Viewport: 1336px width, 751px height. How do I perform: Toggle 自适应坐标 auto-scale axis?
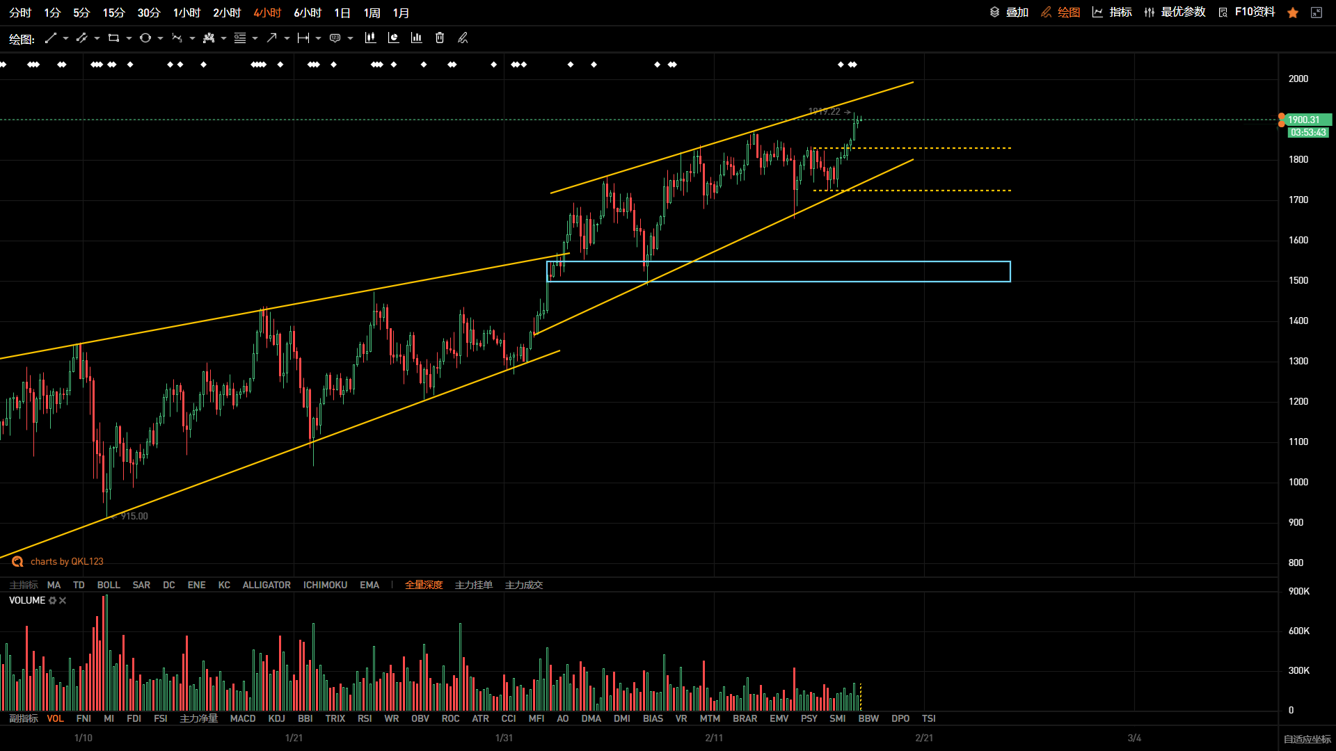(1307, 739)
